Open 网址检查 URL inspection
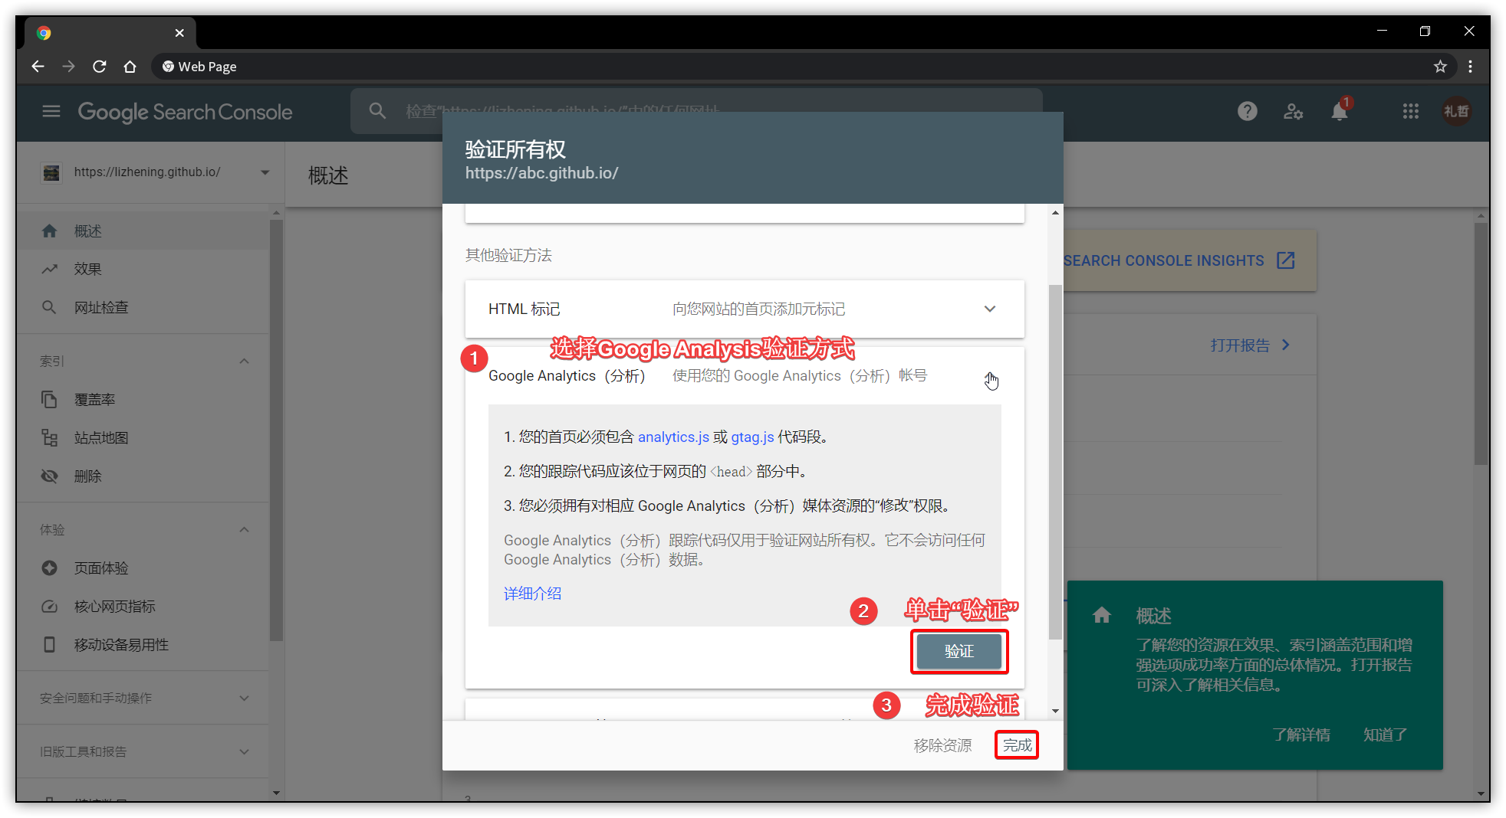 [143, 307]
